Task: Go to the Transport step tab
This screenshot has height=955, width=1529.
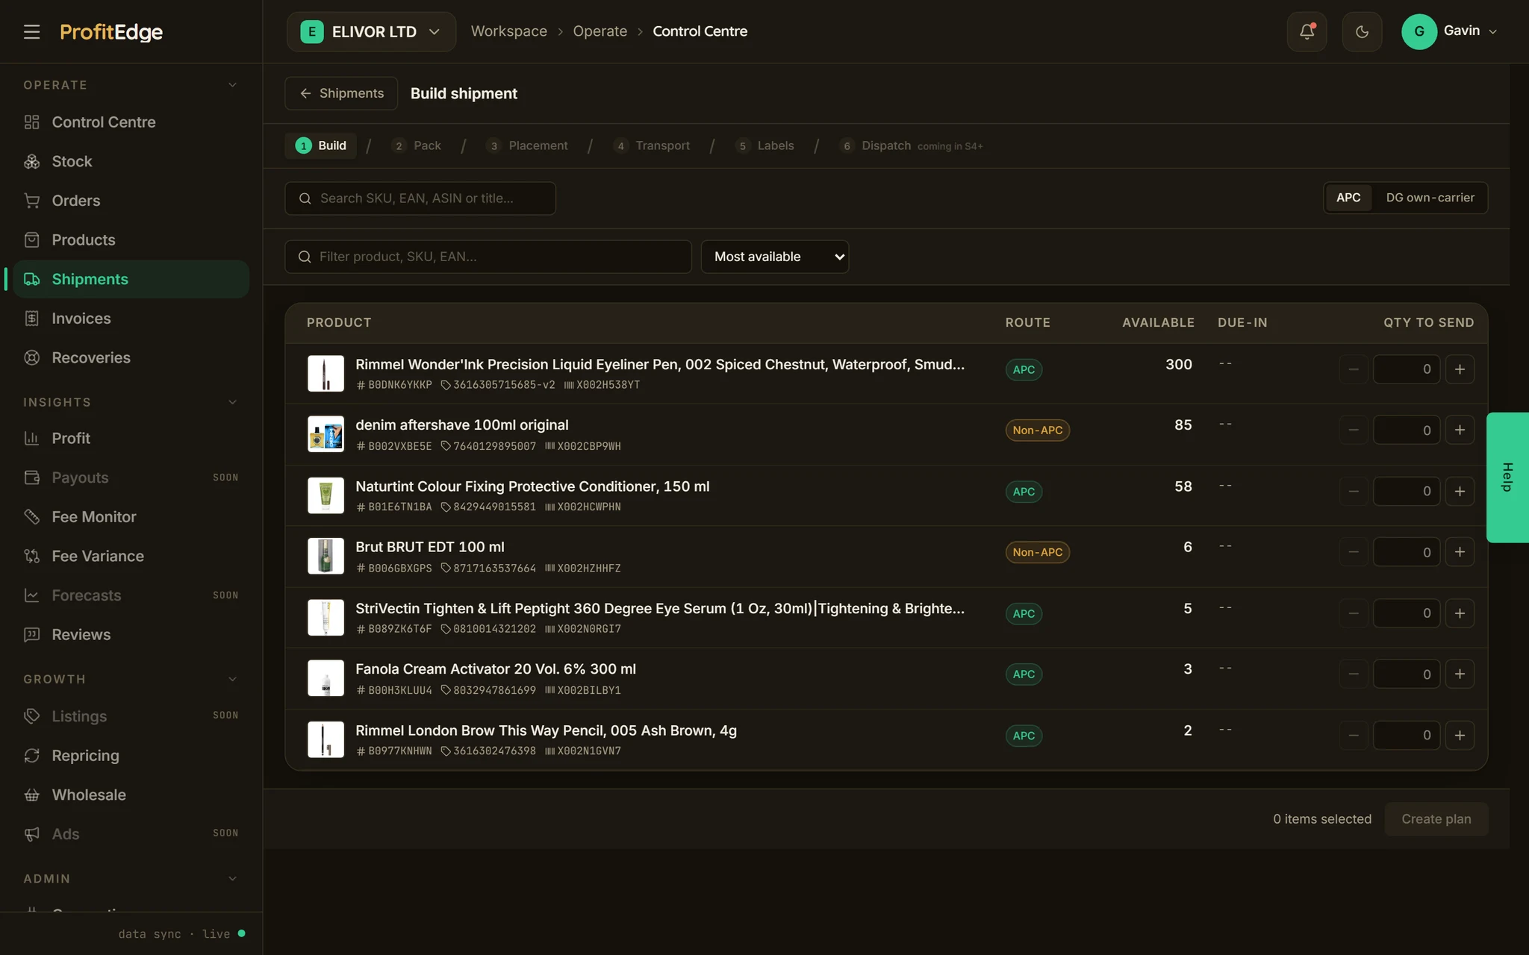Action: tap(652, 145)
